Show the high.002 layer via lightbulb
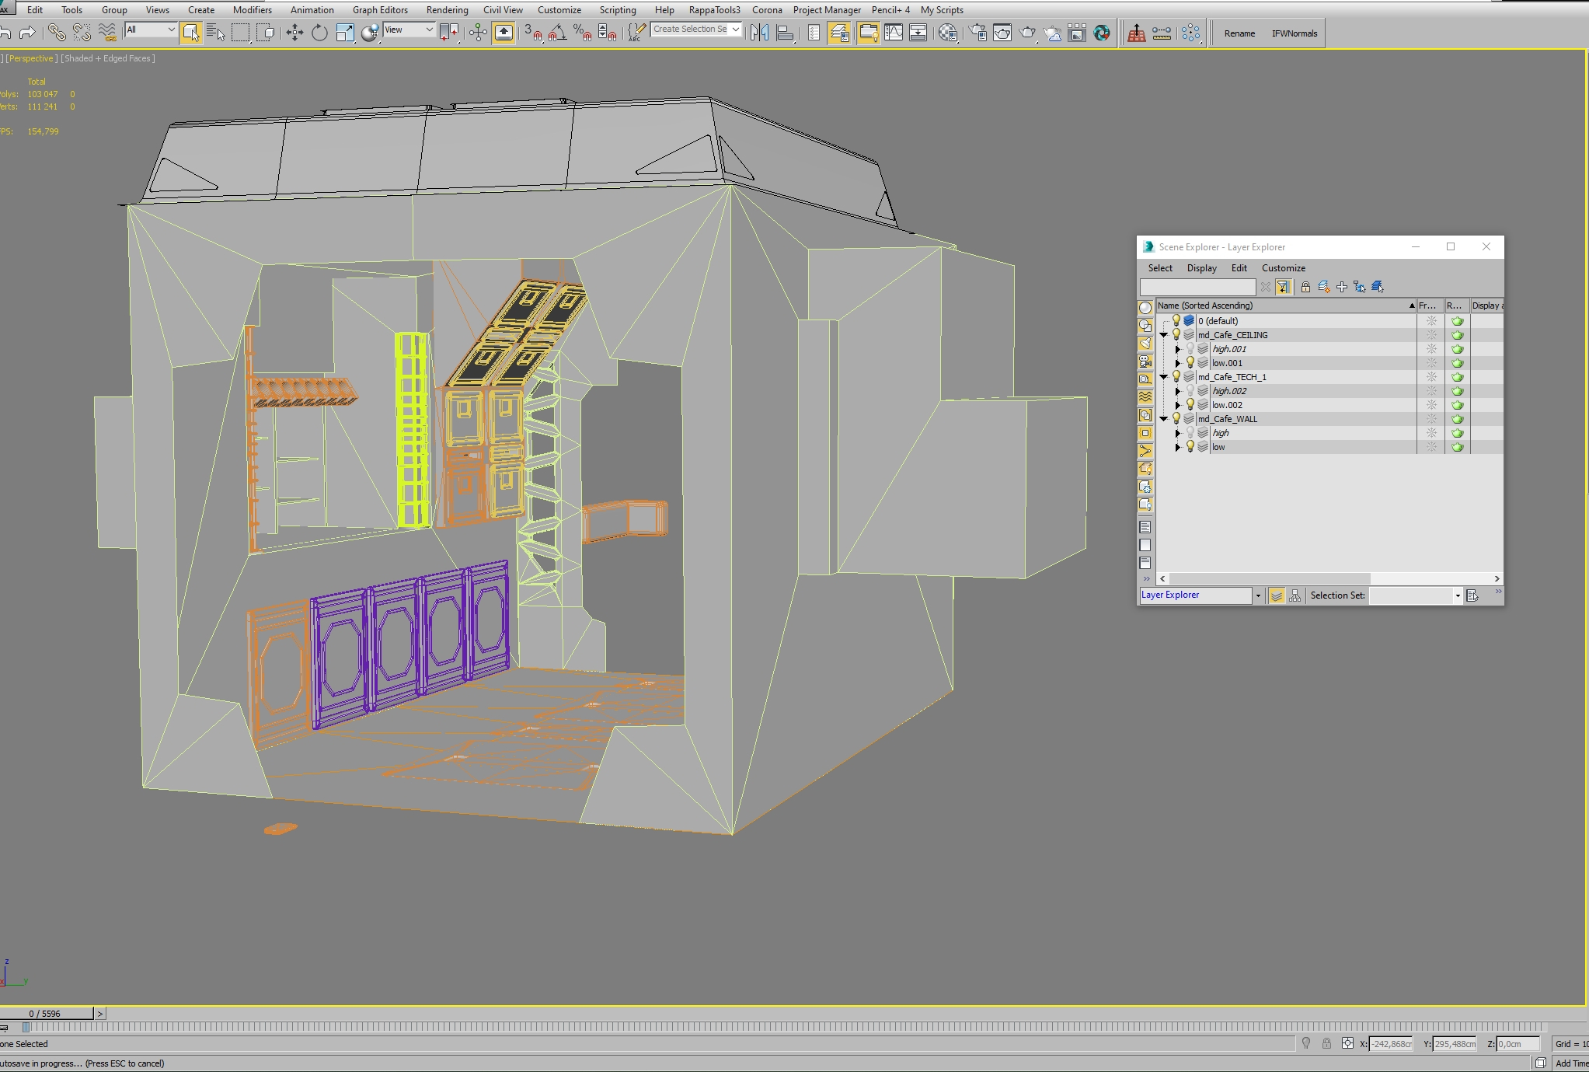This screenshot has width=1589, height=1072. pyautogui.click(x=1190, y=391)
